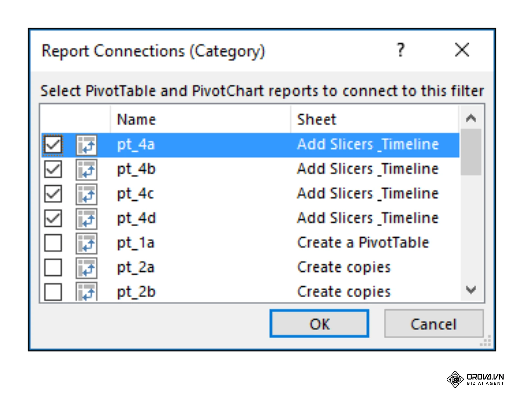524x401 pixels.
Task: Click the dialog resize grip corner
Action: [486, 341]
